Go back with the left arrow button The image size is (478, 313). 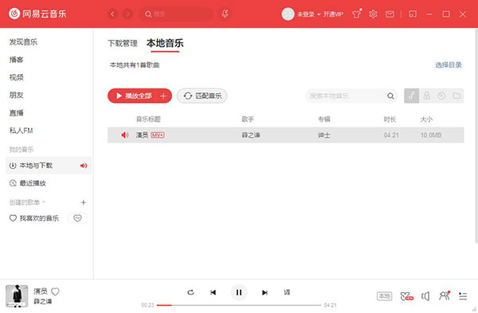click(112, 14)
